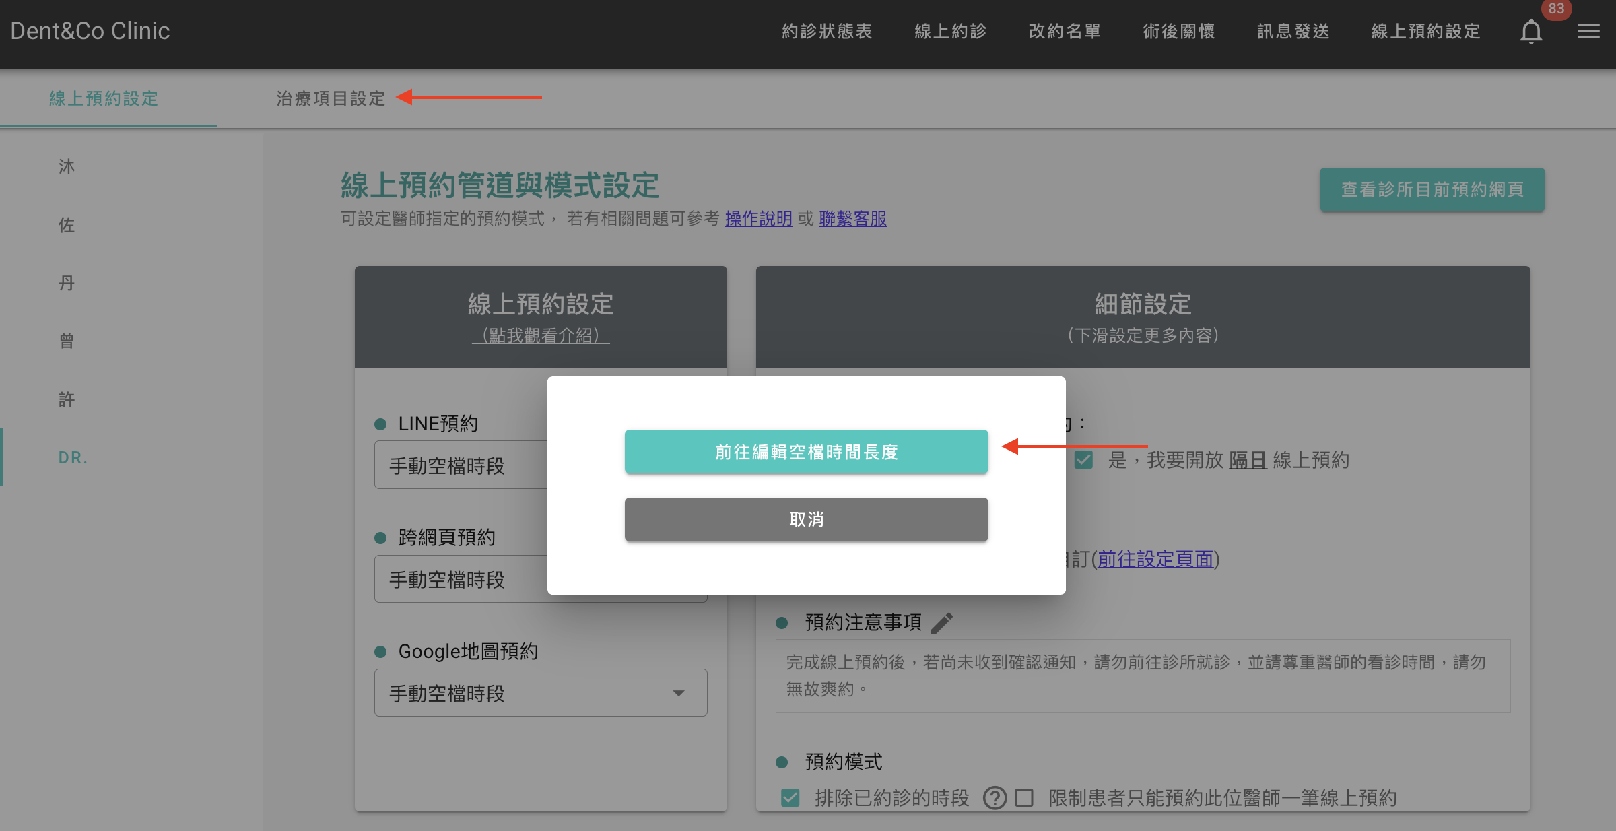The height and width of the screenshot is (831, 1616).
Task: Click the 83 notification badge
Action: [x=1556, y=9]
